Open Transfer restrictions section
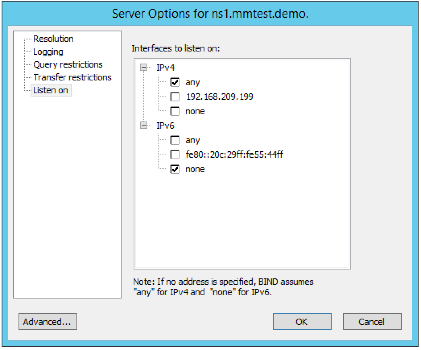 point(72,77)
